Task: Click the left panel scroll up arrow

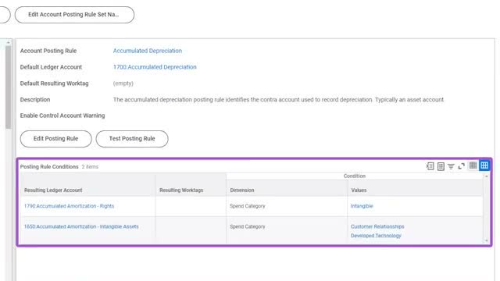Action: (x=9, y=42)
